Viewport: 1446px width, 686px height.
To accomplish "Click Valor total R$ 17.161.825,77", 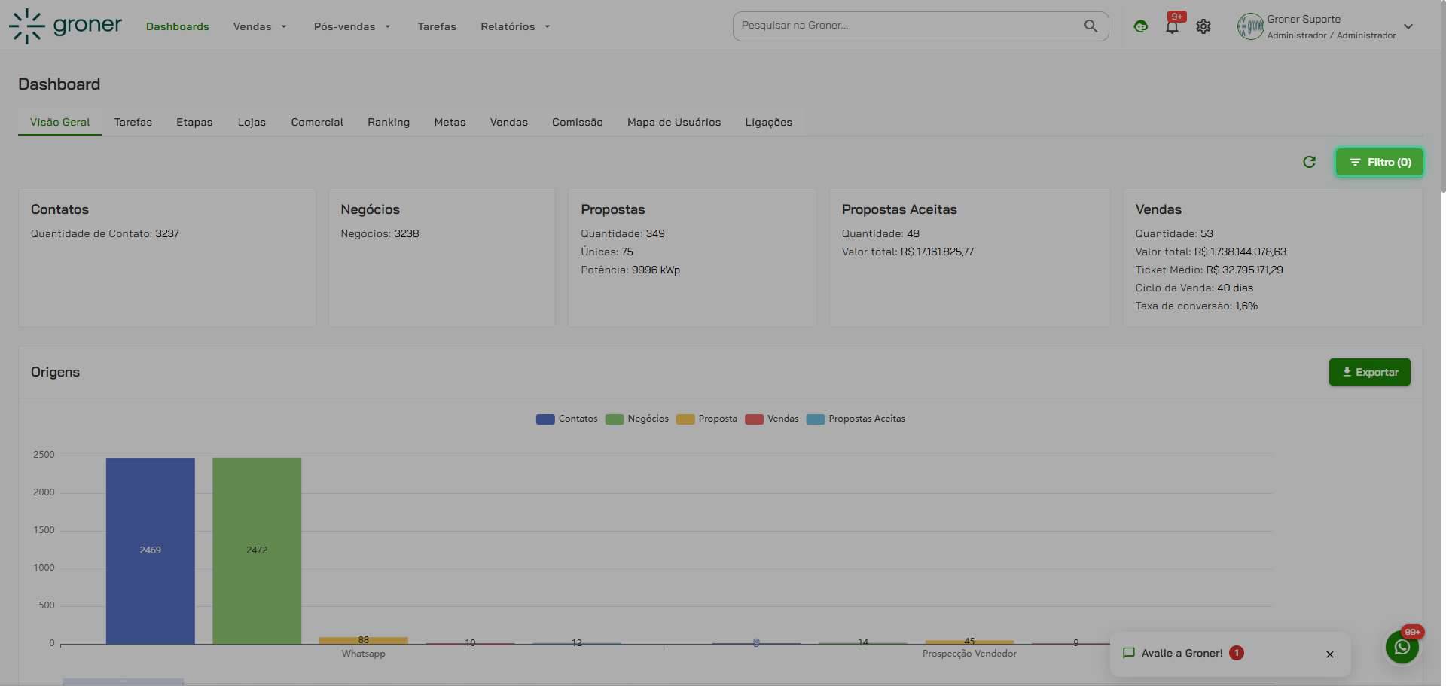I will click(908, 252).
